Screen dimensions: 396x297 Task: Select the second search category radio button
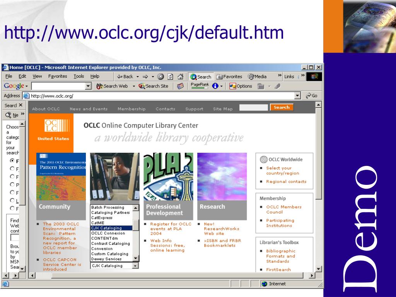(x=12, y=169)
